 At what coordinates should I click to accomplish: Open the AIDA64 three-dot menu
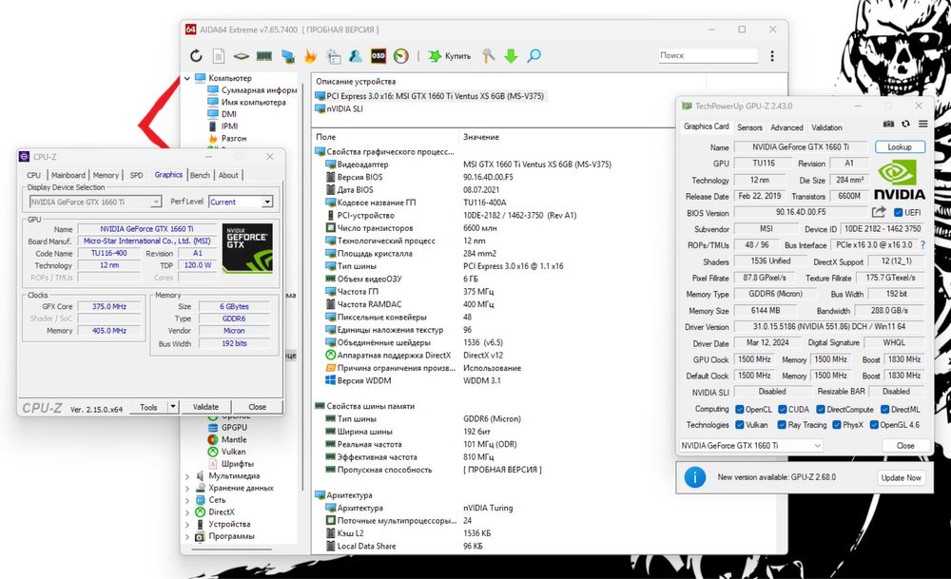point(772,56)
